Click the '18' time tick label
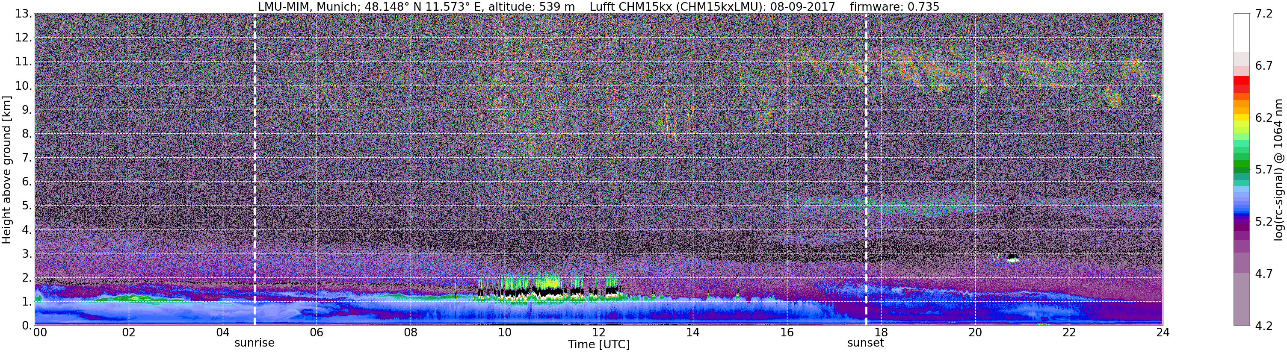 coord(881,333)
